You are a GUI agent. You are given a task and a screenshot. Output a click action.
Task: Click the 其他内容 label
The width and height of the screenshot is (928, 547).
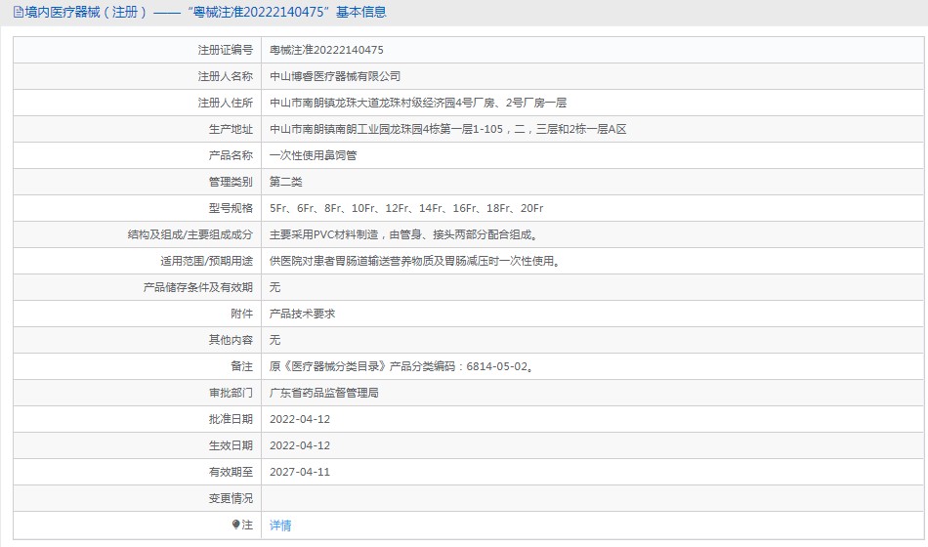[231, 340]
